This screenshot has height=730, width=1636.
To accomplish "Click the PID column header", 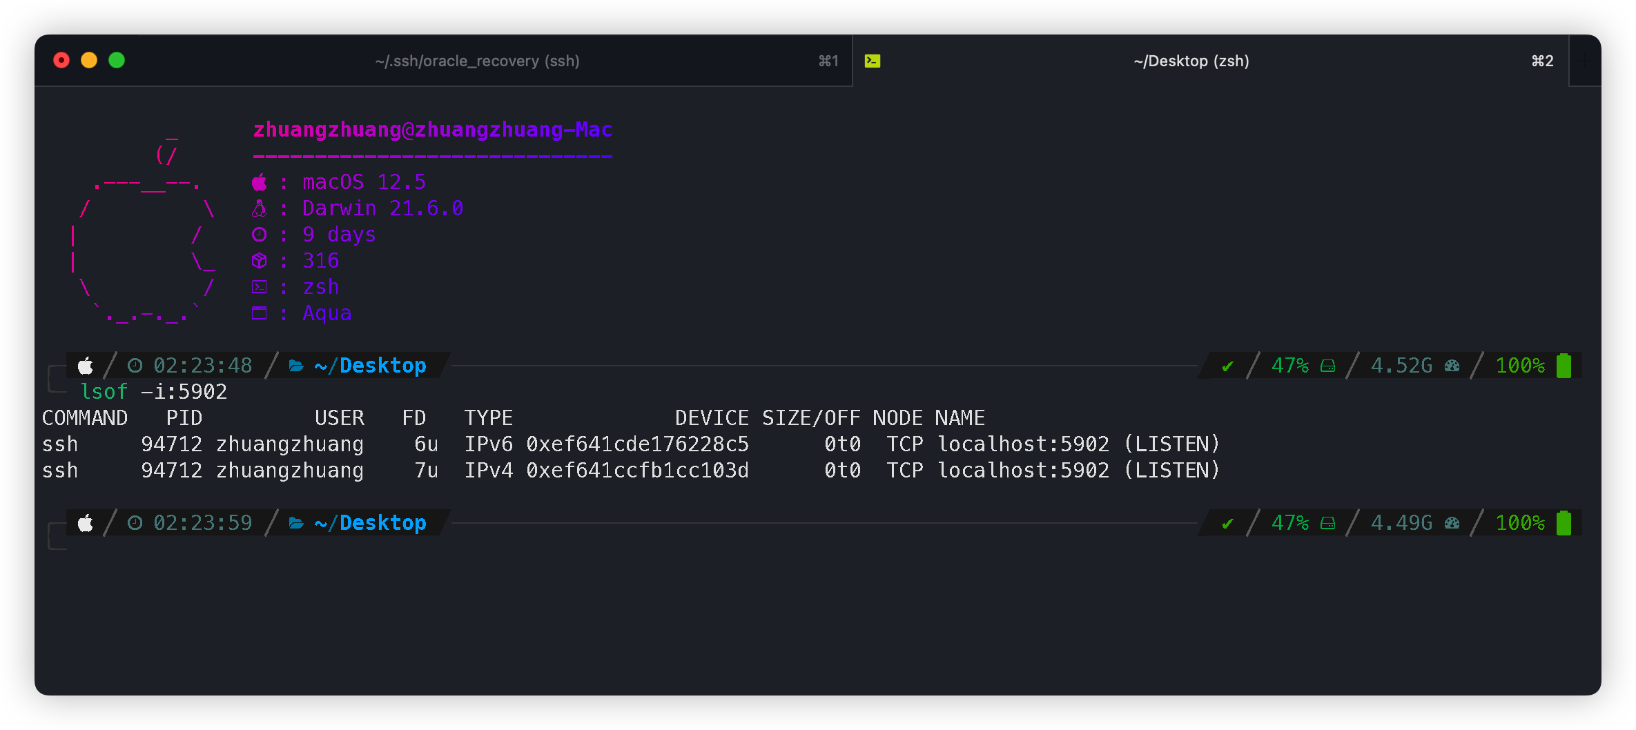I will coord(184,418).
